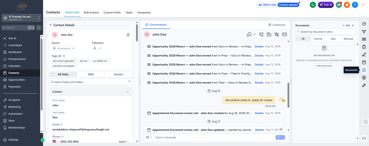
Task: Open Ask AI in the left sidebar
Action: (x=12, y=38)
